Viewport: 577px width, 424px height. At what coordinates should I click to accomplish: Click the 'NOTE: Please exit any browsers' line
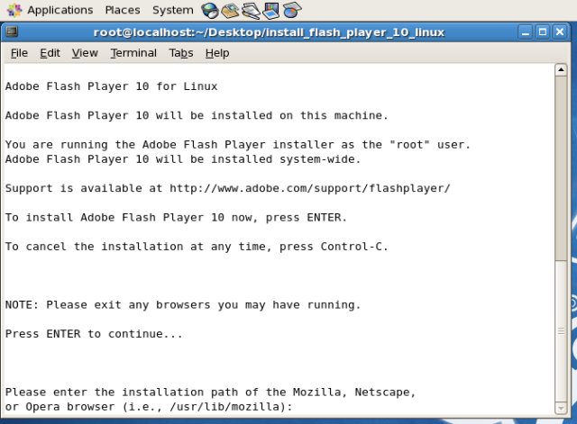tap(183, 305)
